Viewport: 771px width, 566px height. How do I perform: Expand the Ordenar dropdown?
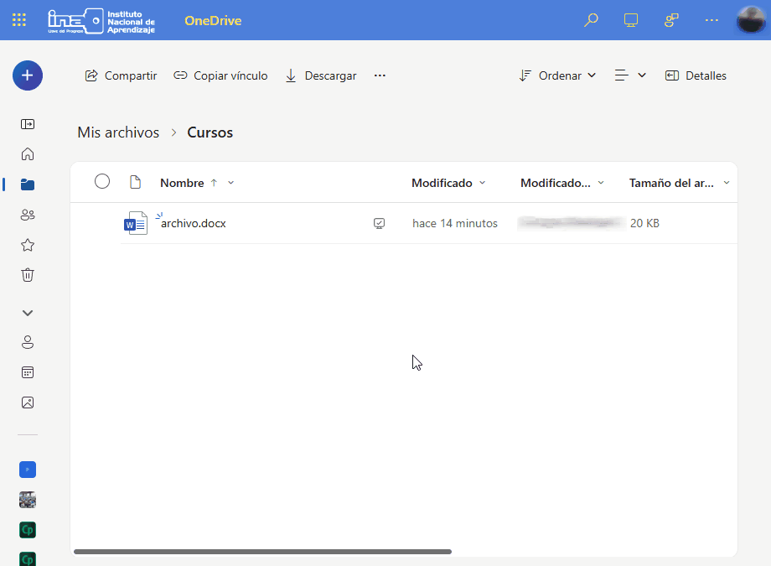(557, 75)
